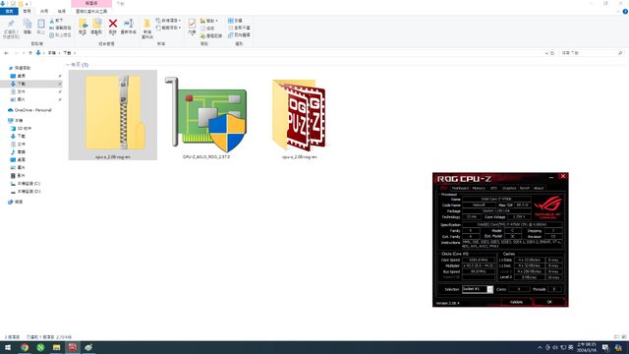Show hidden system tray icons

point(540,347)
